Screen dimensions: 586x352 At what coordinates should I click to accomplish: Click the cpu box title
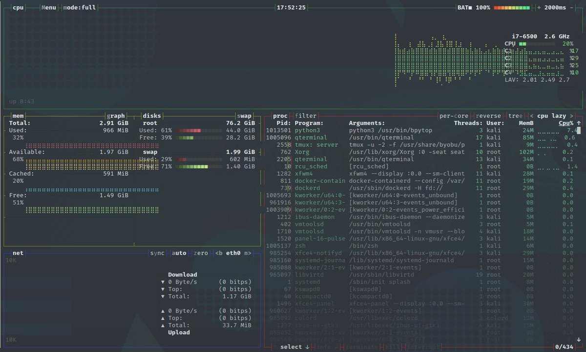(18, 8)
